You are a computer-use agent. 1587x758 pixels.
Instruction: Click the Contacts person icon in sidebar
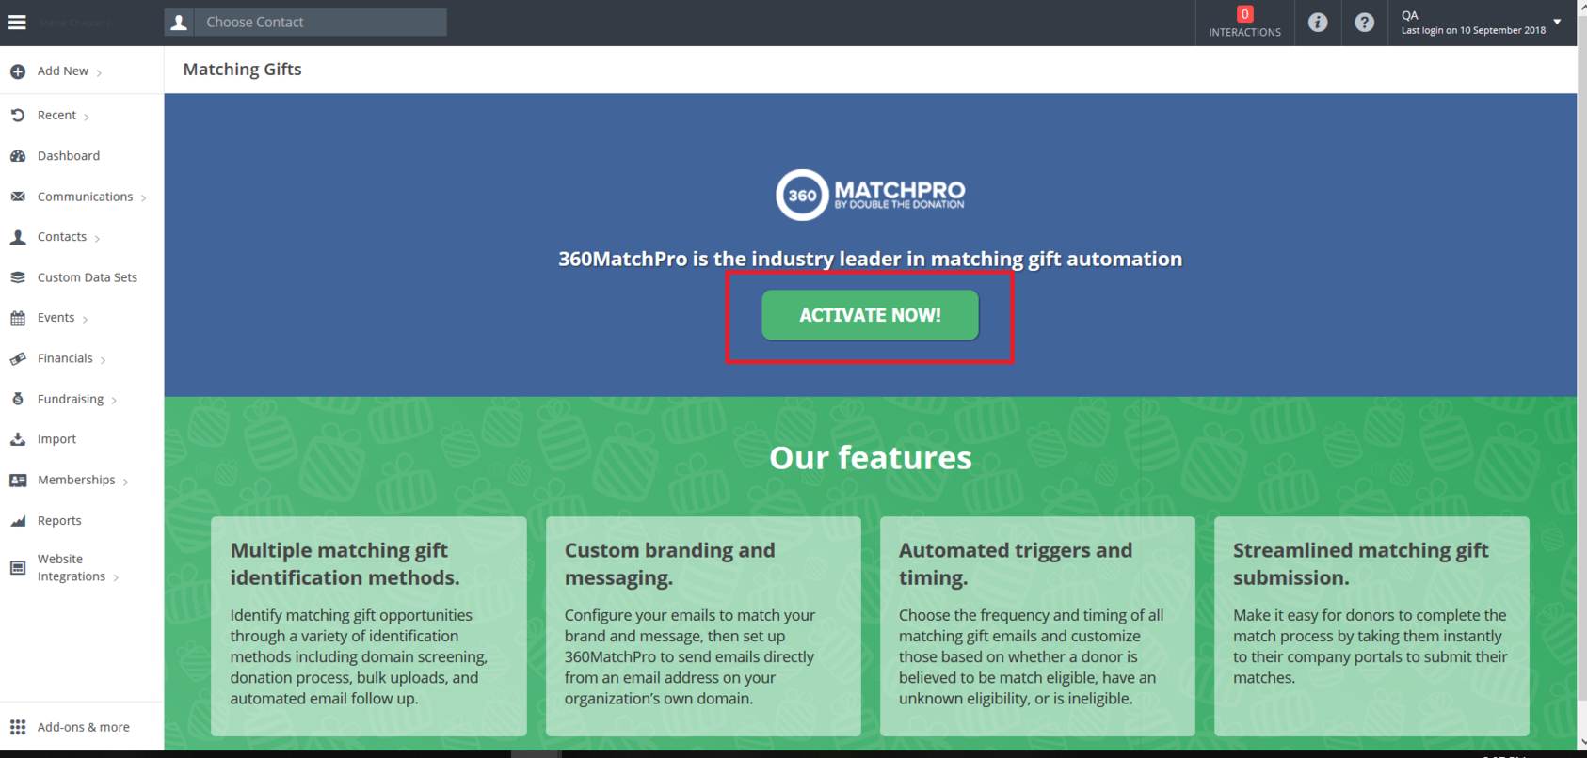coord(18,237)
